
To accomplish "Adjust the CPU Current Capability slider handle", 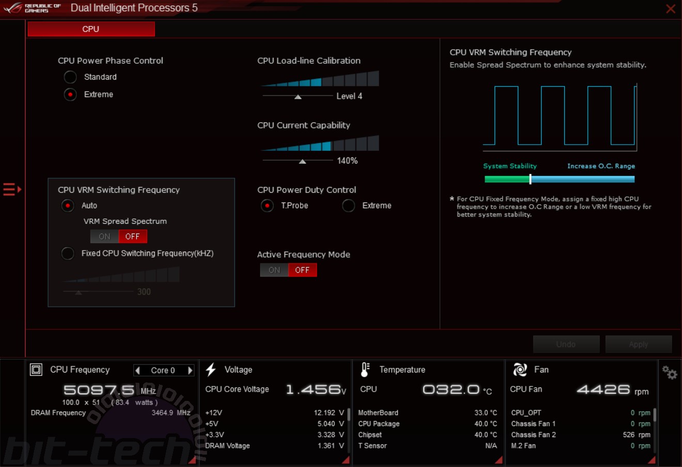I will coord(303,161).
